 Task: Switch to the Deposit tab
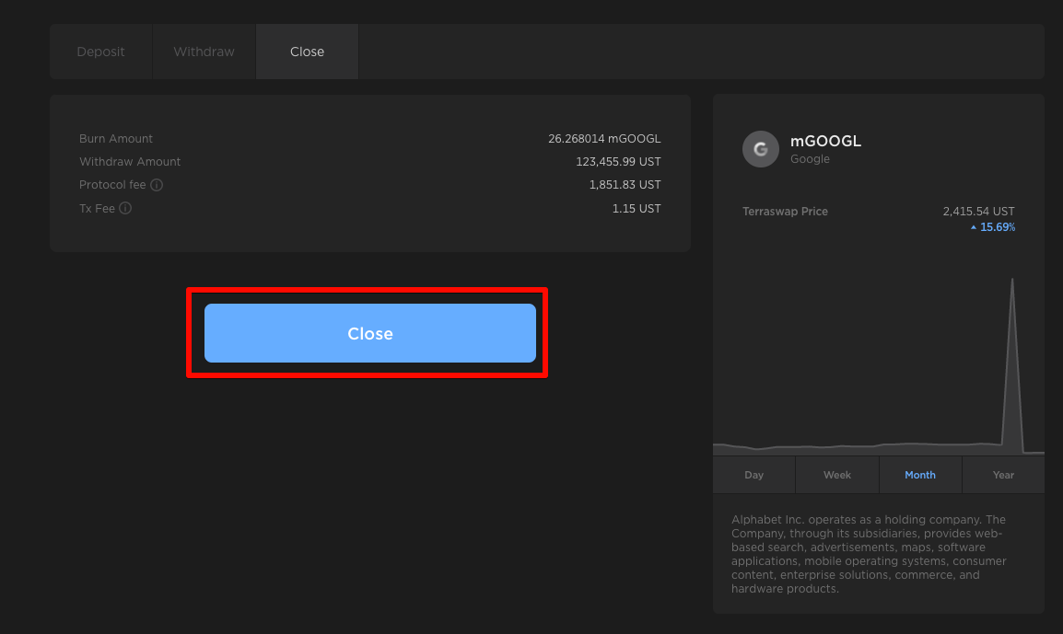click(x=100, y=52)
